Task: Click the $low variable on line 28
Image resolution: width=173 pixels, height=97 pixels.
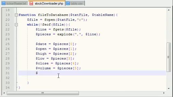Action: coord(40,58)
